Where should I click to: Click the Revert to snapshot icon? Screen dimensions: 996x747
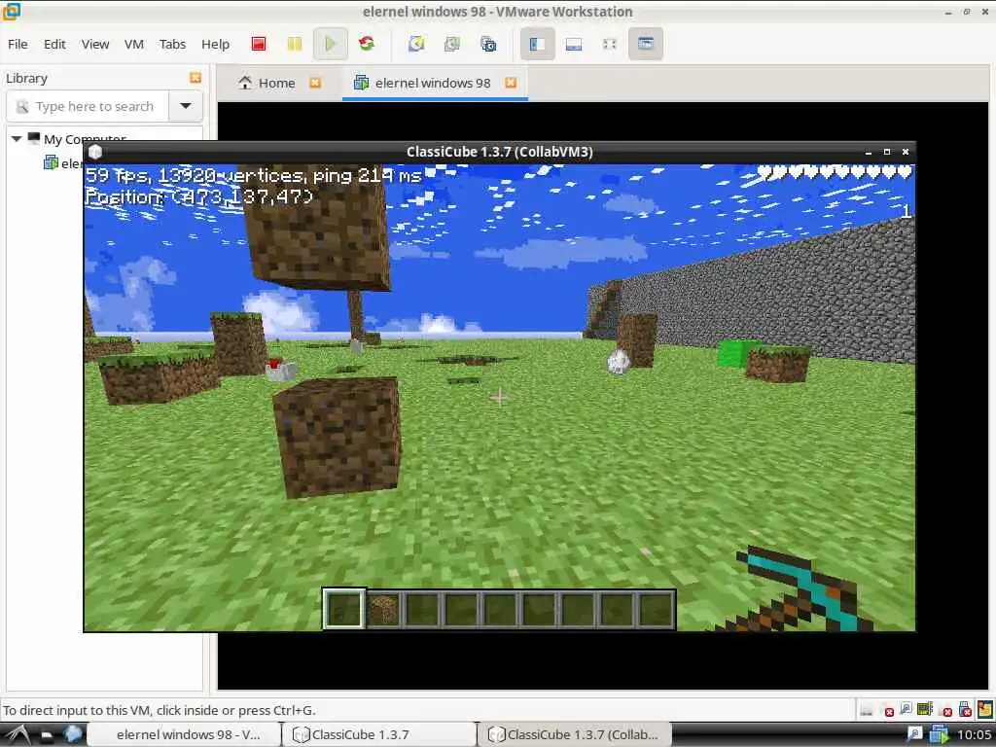coord(452,44)
